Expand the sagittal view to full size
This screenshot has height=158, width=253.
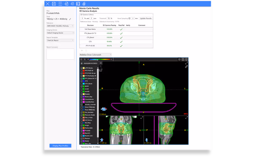pyautogui.click(x=186, y=118)
